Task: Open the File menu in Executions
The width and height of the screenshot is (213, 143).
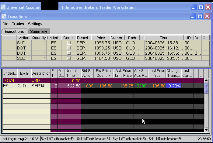Action: tap(5, 24)
